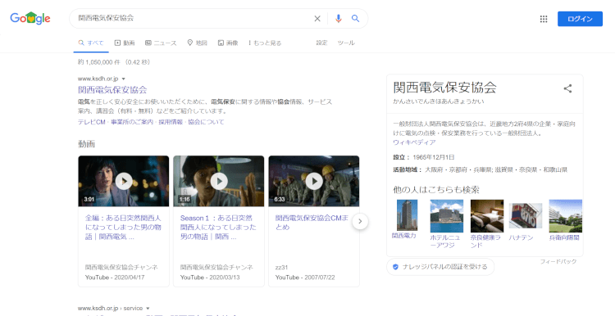
Task: Open the 協会について sitelink
Action: click(x=206, y=122)
